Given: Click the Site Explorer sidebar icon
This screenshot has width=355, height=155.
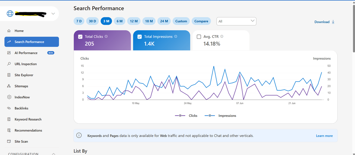Looking at the screenshot, I should [x=9, y=75].
